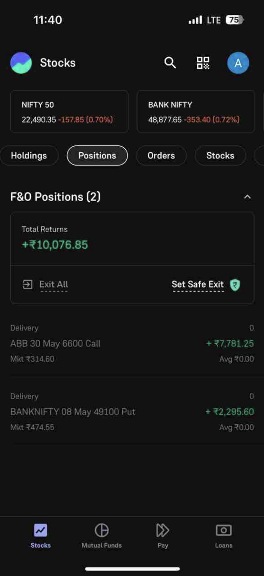This screenshot has height=576, width=264.
Task: Open the Pay icon in bottom bar
Action: [162, 530]
